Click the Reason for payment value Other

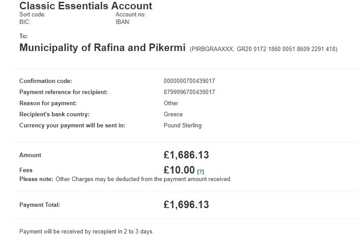pos(171,103)
